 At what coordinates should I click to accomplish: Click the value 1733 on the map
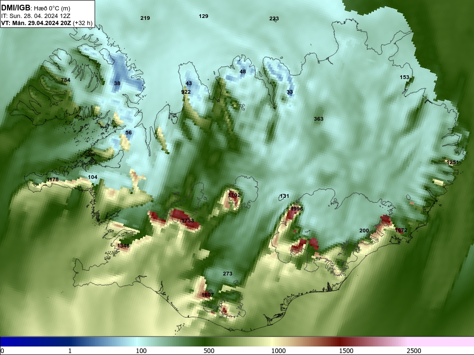click(187, 221)
